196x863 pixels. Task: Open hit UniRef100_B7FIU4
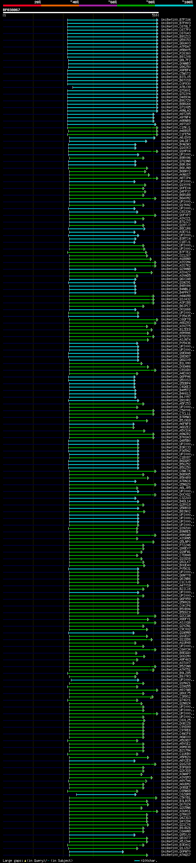(x=176, y=20)
